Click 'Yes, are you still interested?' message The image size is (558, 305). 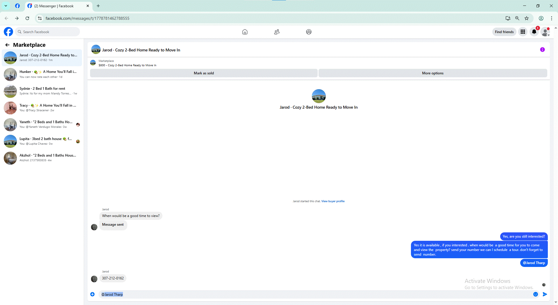click(524, 236)
